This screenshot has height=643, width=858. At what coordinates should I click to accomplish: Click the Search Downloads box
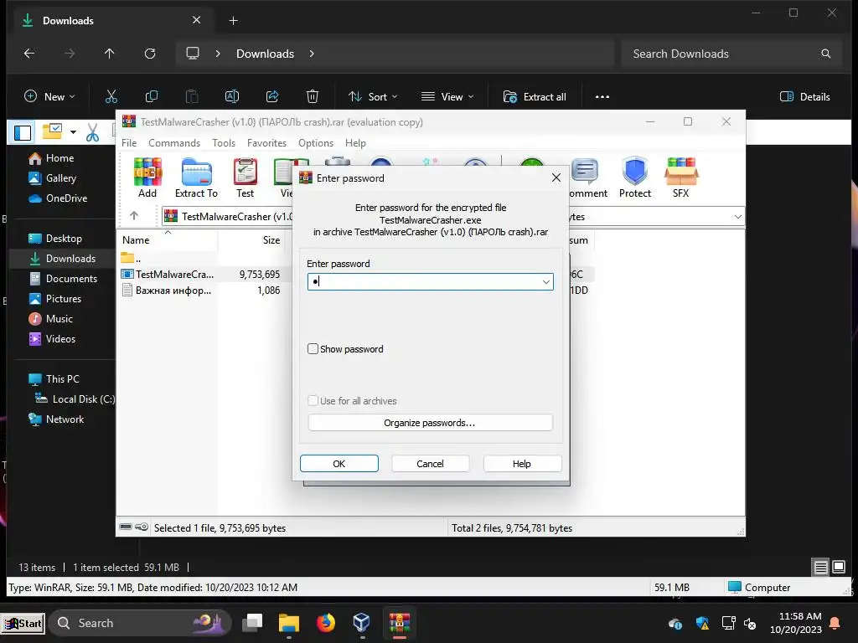point(731,54)
